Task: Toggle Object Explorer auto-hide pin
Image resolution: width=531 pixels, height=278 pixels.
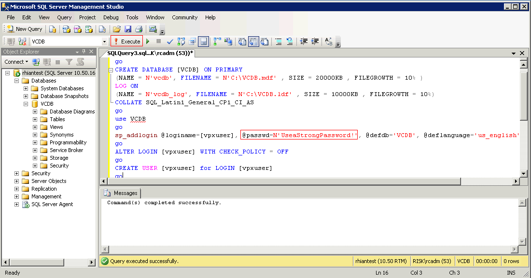Action: click(84, 52)
